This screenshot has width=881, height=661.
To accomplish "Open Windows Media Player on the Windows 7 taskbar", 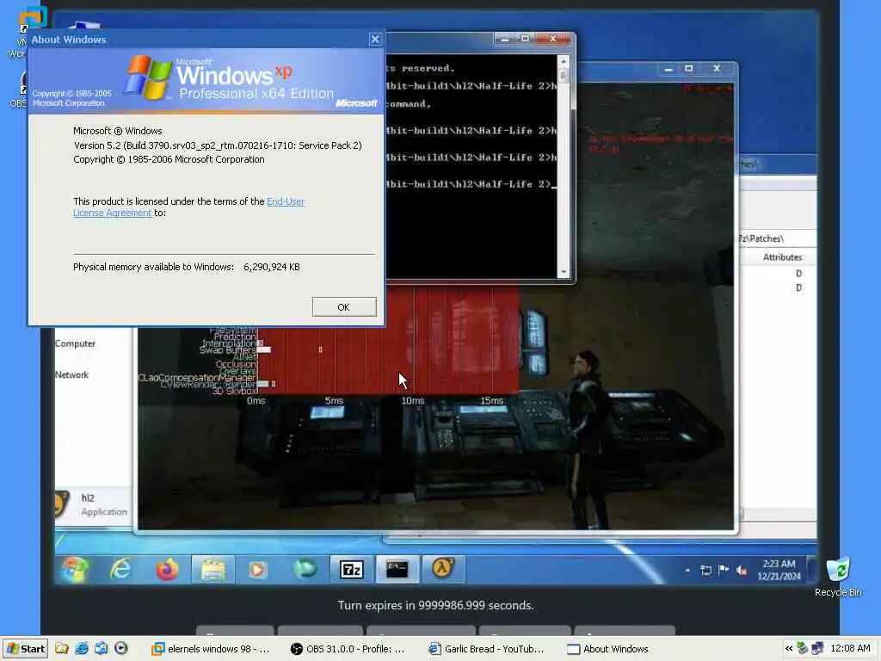I will 258,570.
